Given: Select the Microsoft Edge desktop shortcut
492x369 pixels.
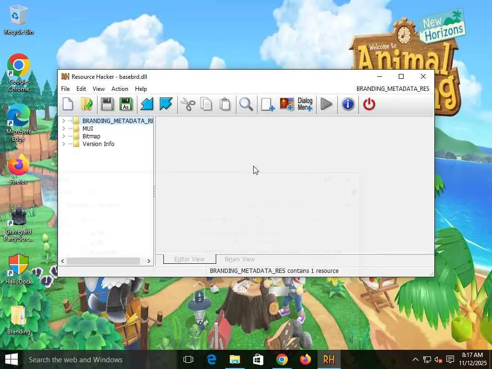Looking at the screenshot, I should click(x=19, y=123).
